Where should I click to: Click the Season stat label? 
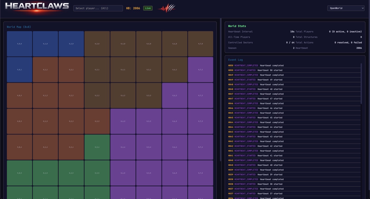tap(232, 48)
